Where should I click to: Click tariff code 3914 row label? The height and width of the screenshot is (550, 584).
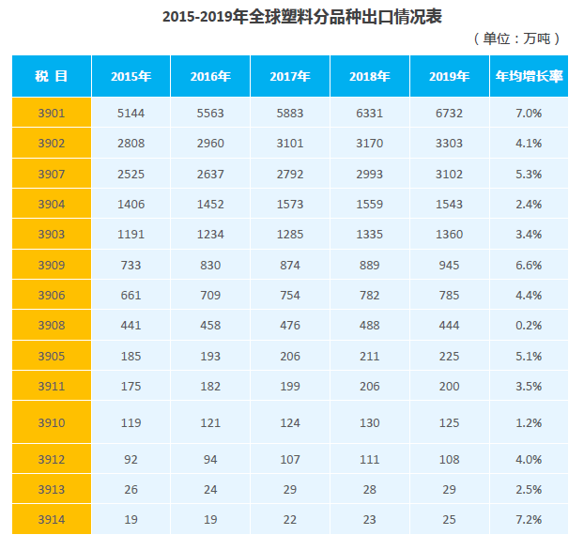point(52,519)
